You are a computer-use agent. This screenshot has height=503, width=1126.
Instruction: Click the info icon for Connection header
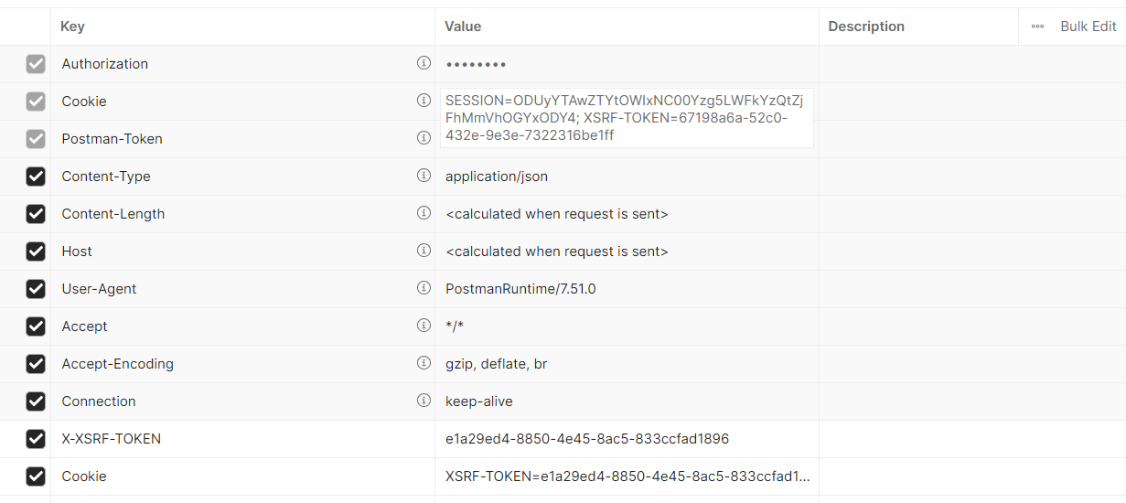click(x=424, y=401)
